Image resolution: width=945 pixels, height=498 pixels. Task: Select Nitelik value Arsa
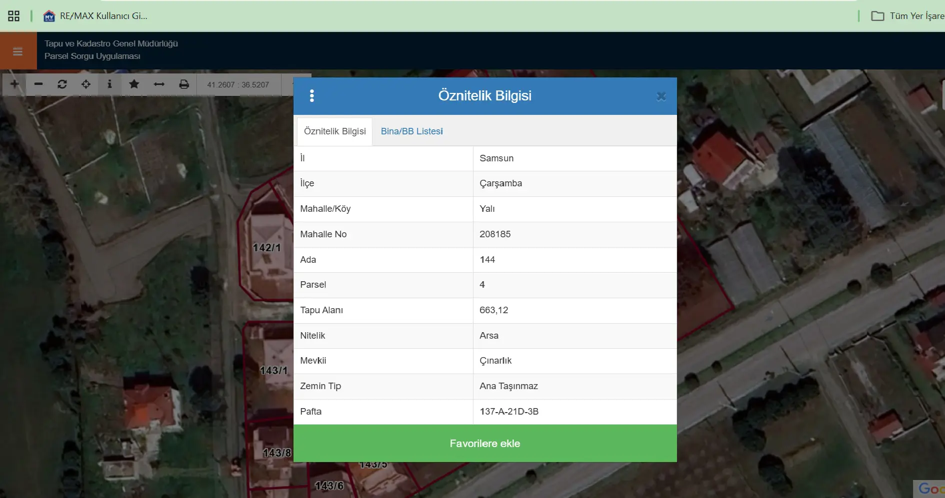coord(574,336)
